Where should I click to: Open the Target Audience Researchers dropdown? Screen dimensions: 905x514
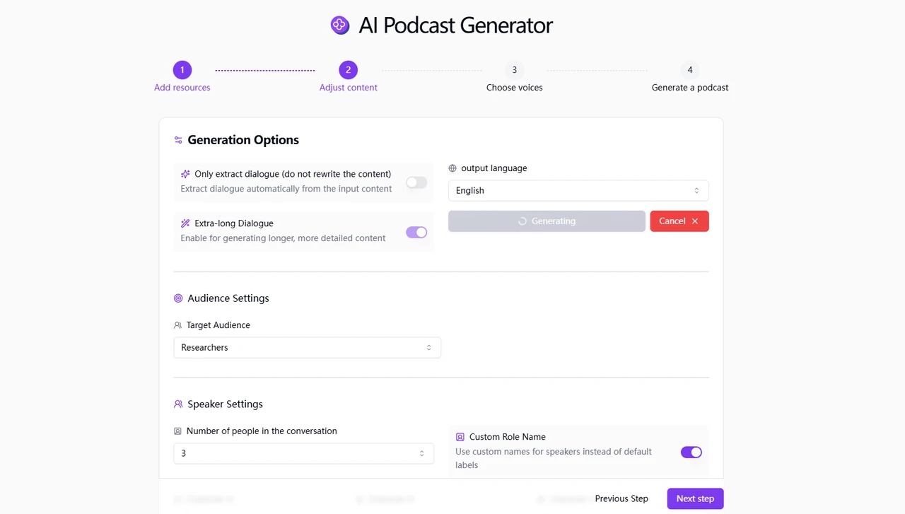point(307,347)
